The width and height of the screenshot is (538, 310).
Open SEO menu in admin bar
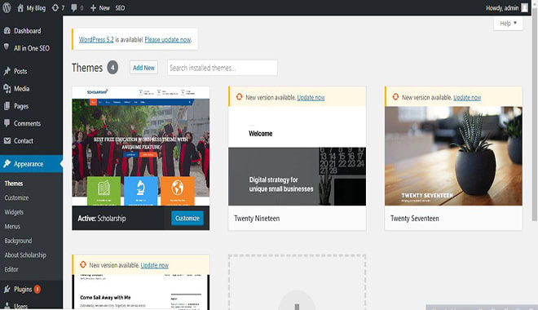(120, 8)
